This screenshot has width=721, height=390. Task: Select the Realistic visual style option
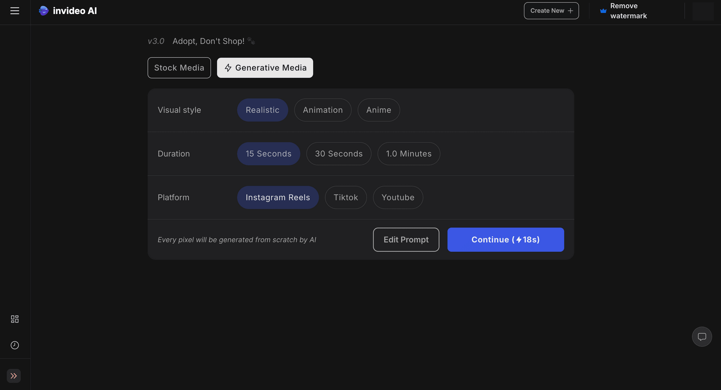click(262, 109)
